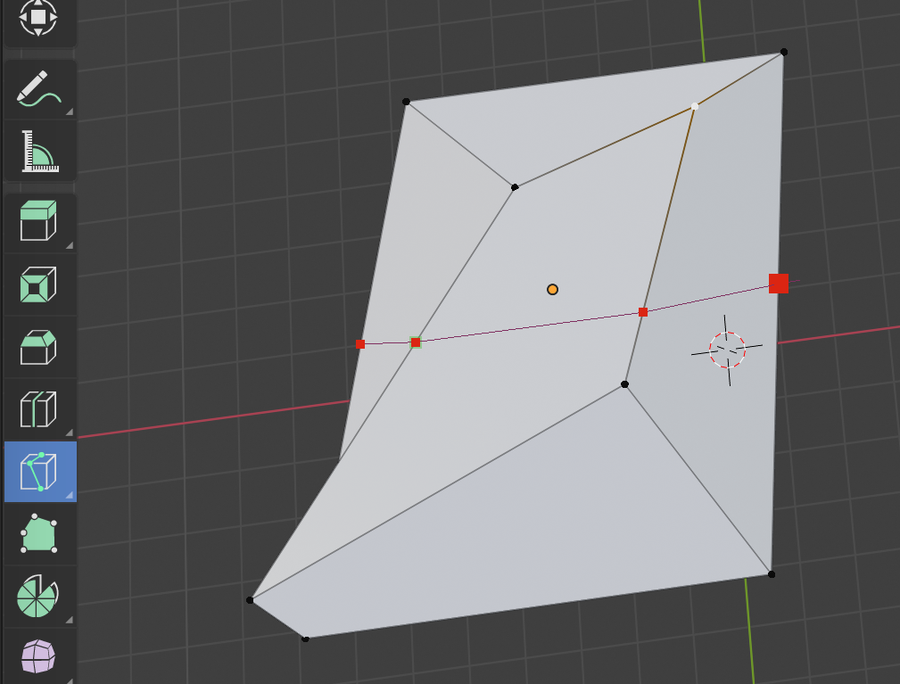The width and height of the screenshot is (900, 684).
Task: Click the 3D cursor crosshair
Action: pyautogui.click(x=727, y=350)
